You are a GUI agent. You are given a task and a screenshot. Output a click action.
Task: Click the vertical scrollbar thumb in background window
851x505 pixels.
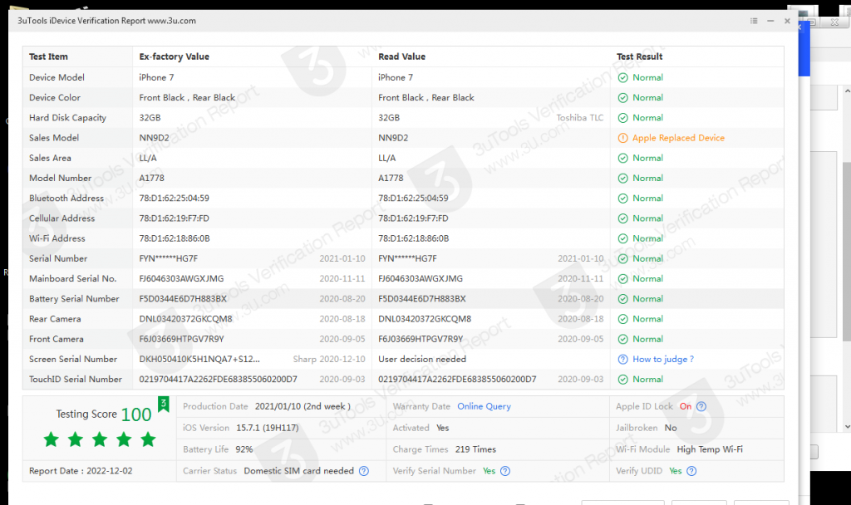[847, 252]
